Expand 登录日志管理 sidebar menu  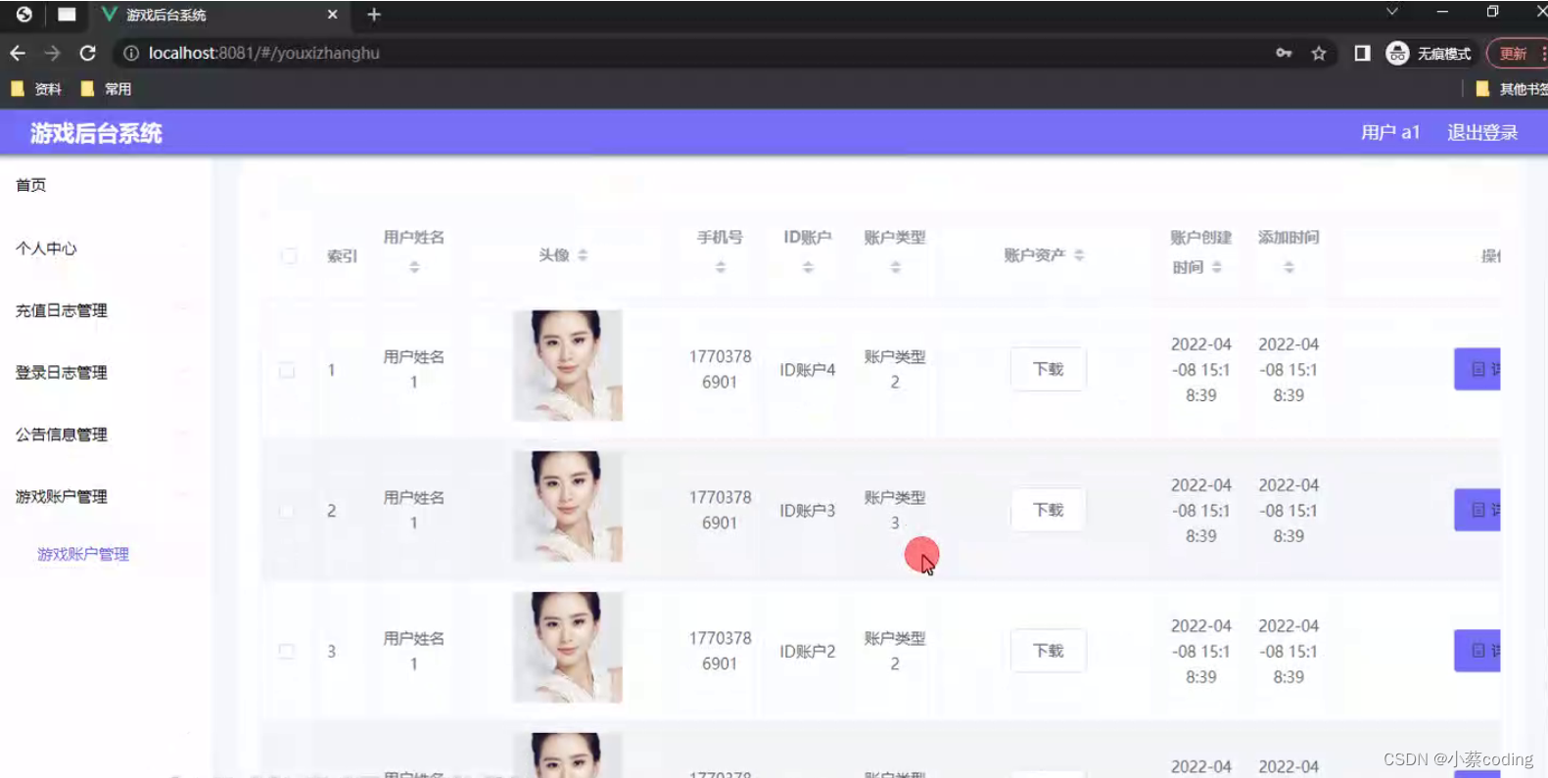click(62, 373)
